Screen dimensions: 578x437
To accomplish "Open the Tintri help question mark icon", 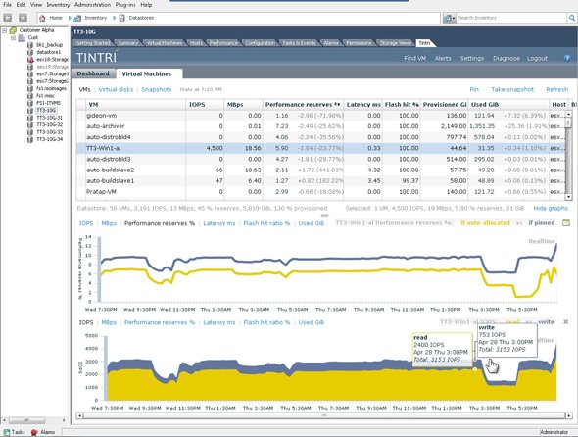I will pyautogui.click(x=567, y=58).
